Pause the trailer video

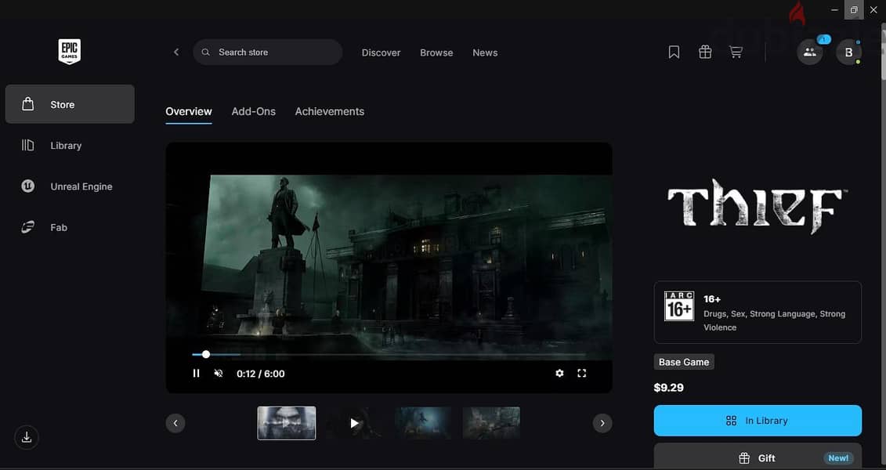pyautogui.click(x=196, y=374)
